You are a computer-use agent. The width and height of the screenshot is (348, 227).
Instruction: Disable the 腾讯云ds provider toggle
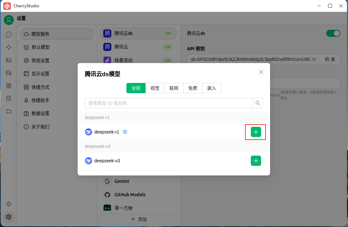click(333, 33)
